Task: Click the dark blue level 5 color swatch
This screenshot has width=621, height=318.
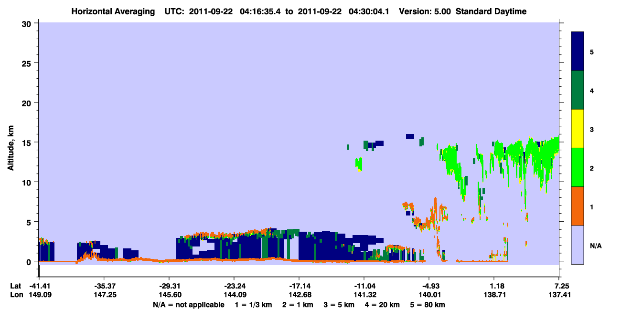Action: click(578, 51)
